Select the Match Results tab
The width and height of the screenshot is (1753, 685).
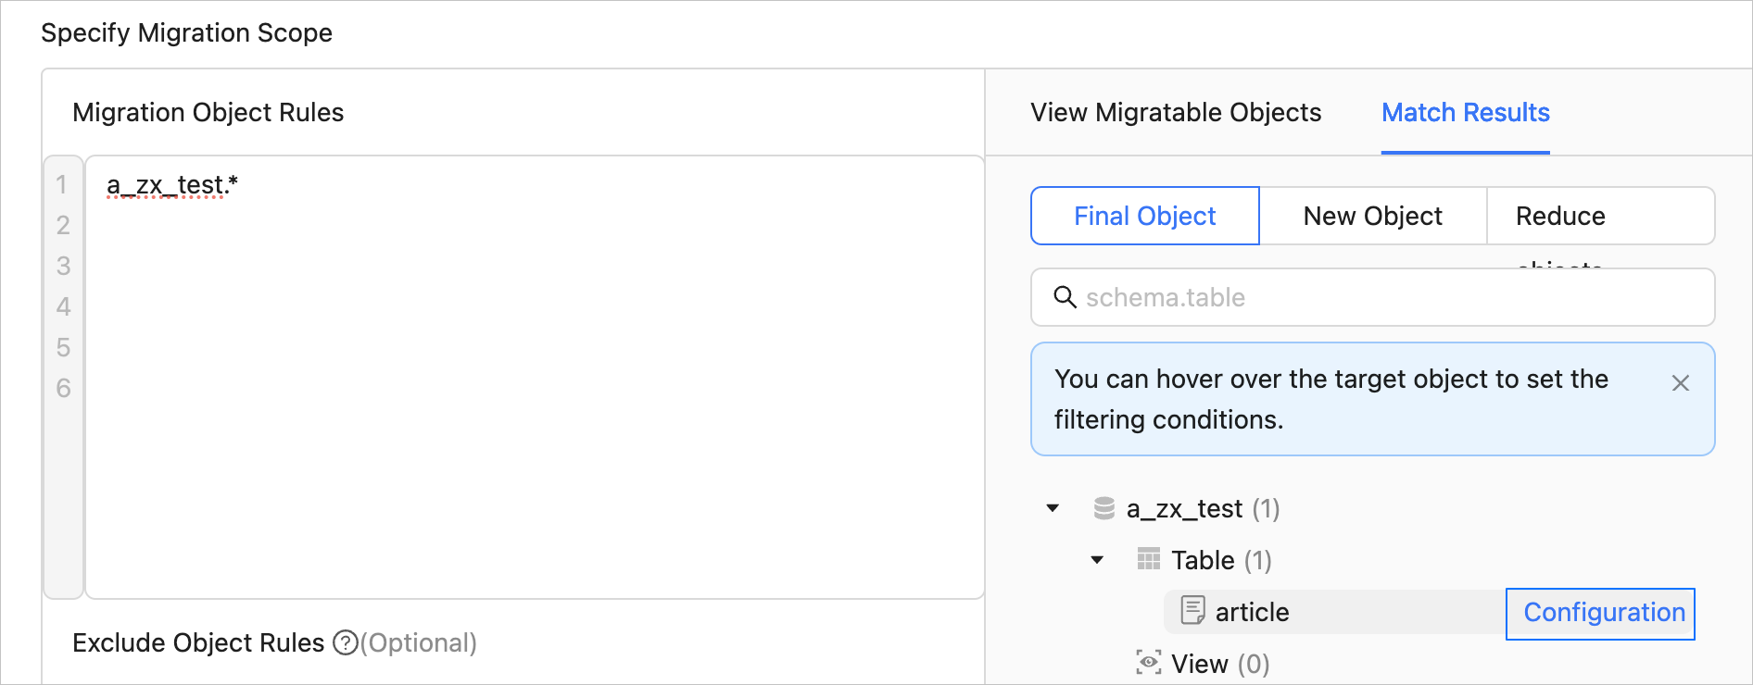[x=1465, y=113]
